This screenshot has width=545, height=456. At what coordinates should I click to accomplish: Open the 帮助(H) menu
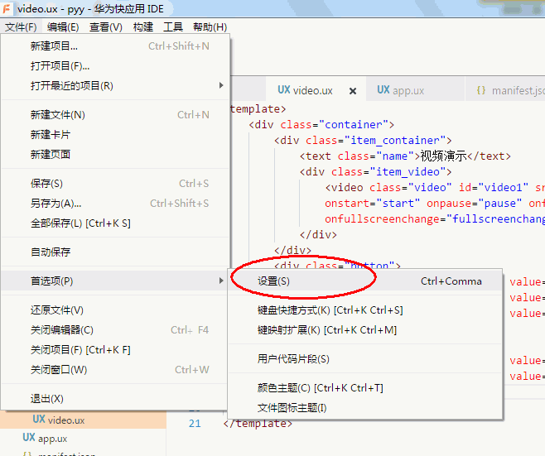(x=210, y=27)
